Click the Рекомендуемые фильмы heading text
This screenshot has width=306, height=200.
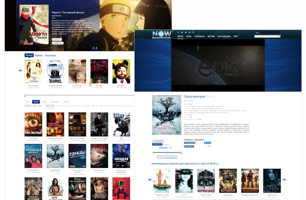pos(185,164)
